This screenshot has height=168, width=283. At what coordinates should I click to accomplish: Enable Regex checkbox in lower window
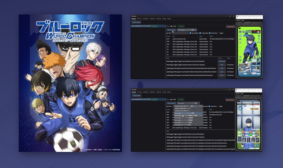click(218, 106)
